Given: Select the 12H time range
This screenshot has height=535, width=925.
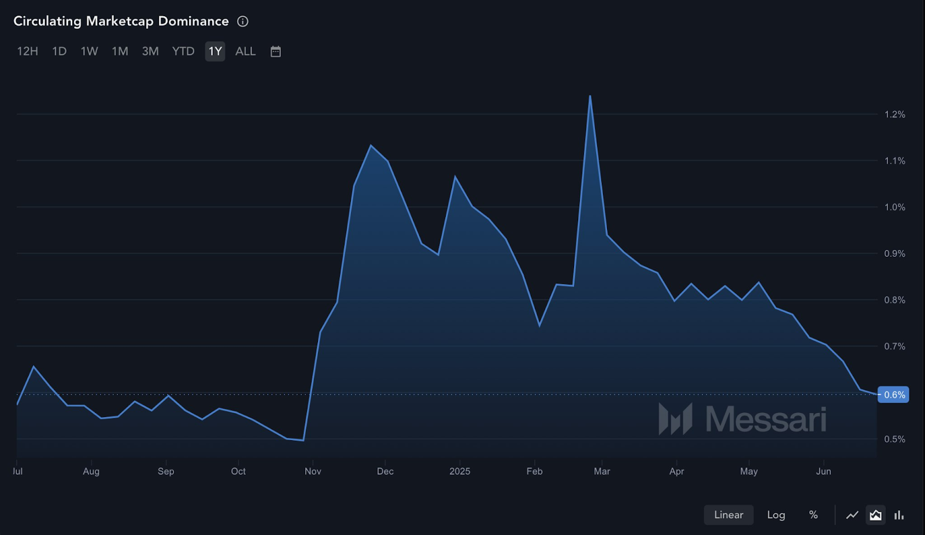Looking at the screenshot, I should click(x=27, y=51).
